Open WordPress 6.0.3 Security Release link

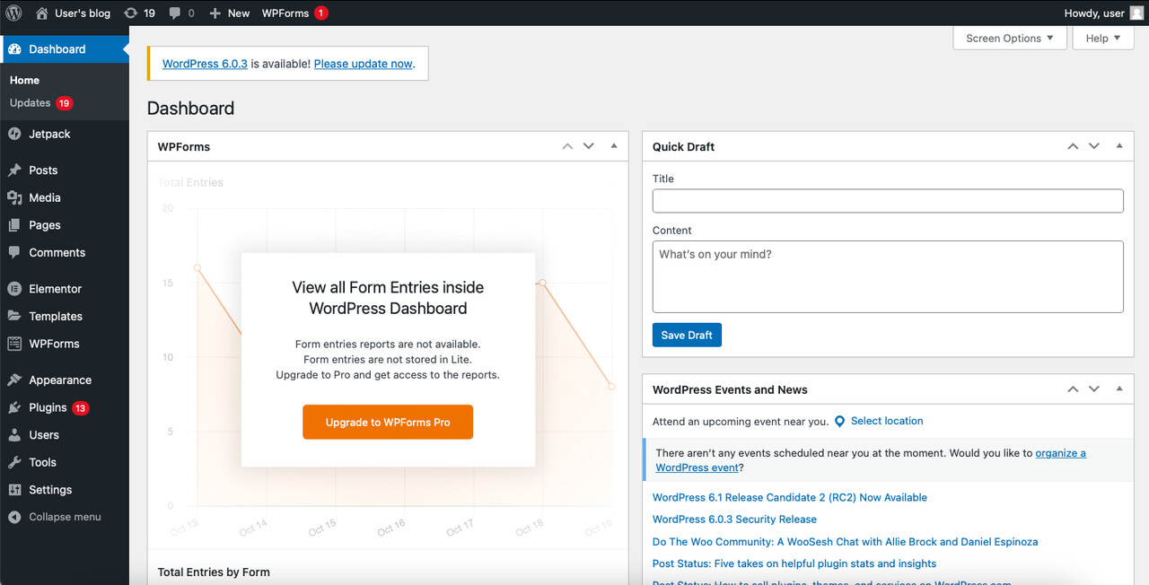(x=734, y=520)
